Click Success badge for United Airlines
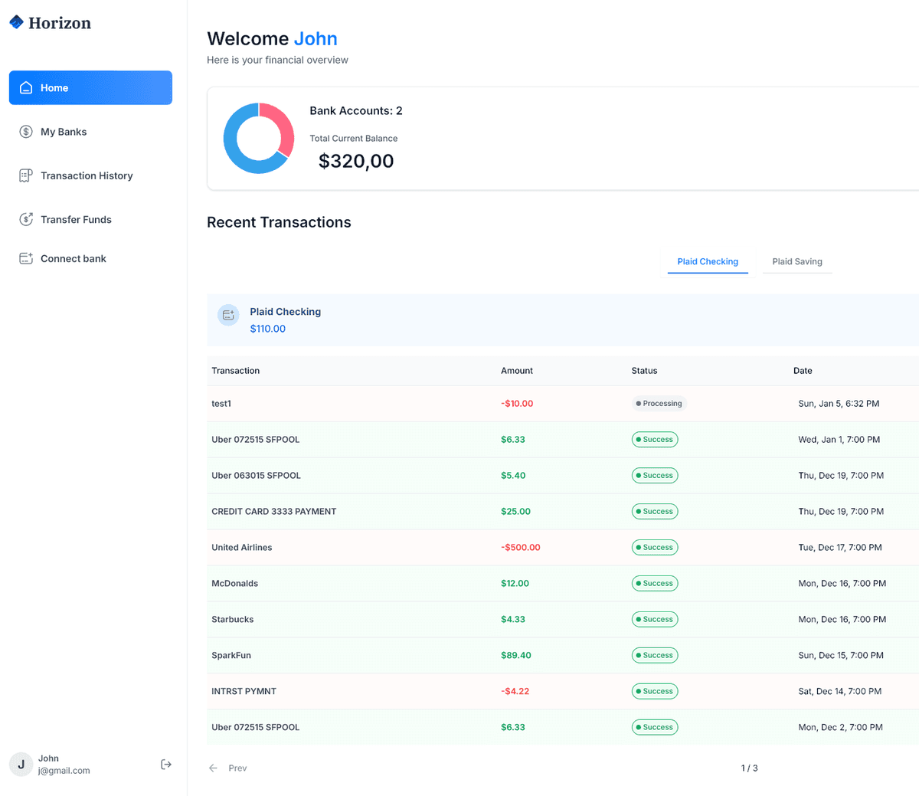 coord(655,547)
